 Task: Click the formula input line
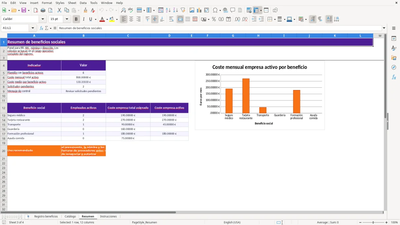[220, 28]
